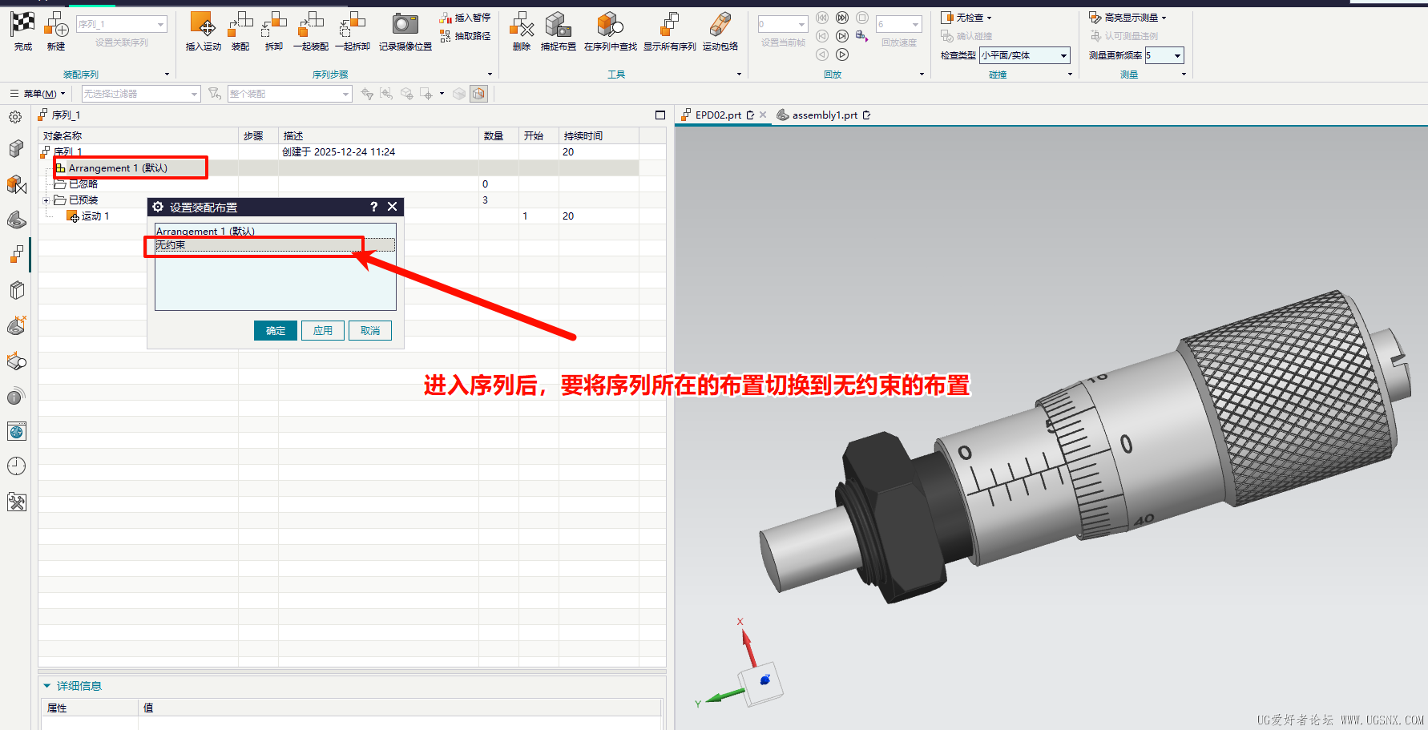Select 无约束 in the arrangement list
Image resolution: width=1428 pixels, height=730 pixels.
pyautogui.click(x=275, y=245)
